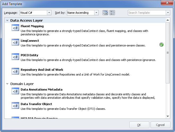
Task: Click the Language label
Action: (x=11, y=13)
